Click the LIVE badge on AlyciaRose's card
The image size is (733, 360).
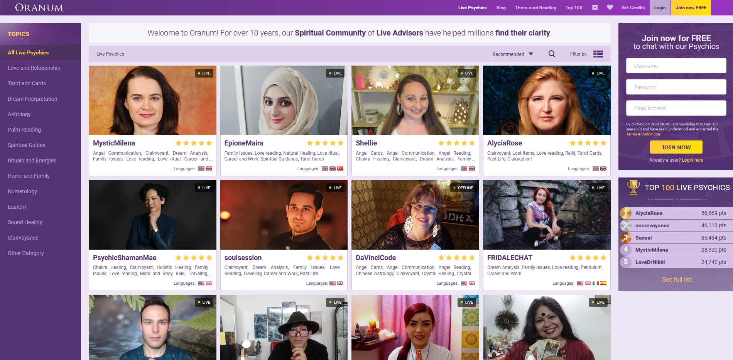pos(598,73)
